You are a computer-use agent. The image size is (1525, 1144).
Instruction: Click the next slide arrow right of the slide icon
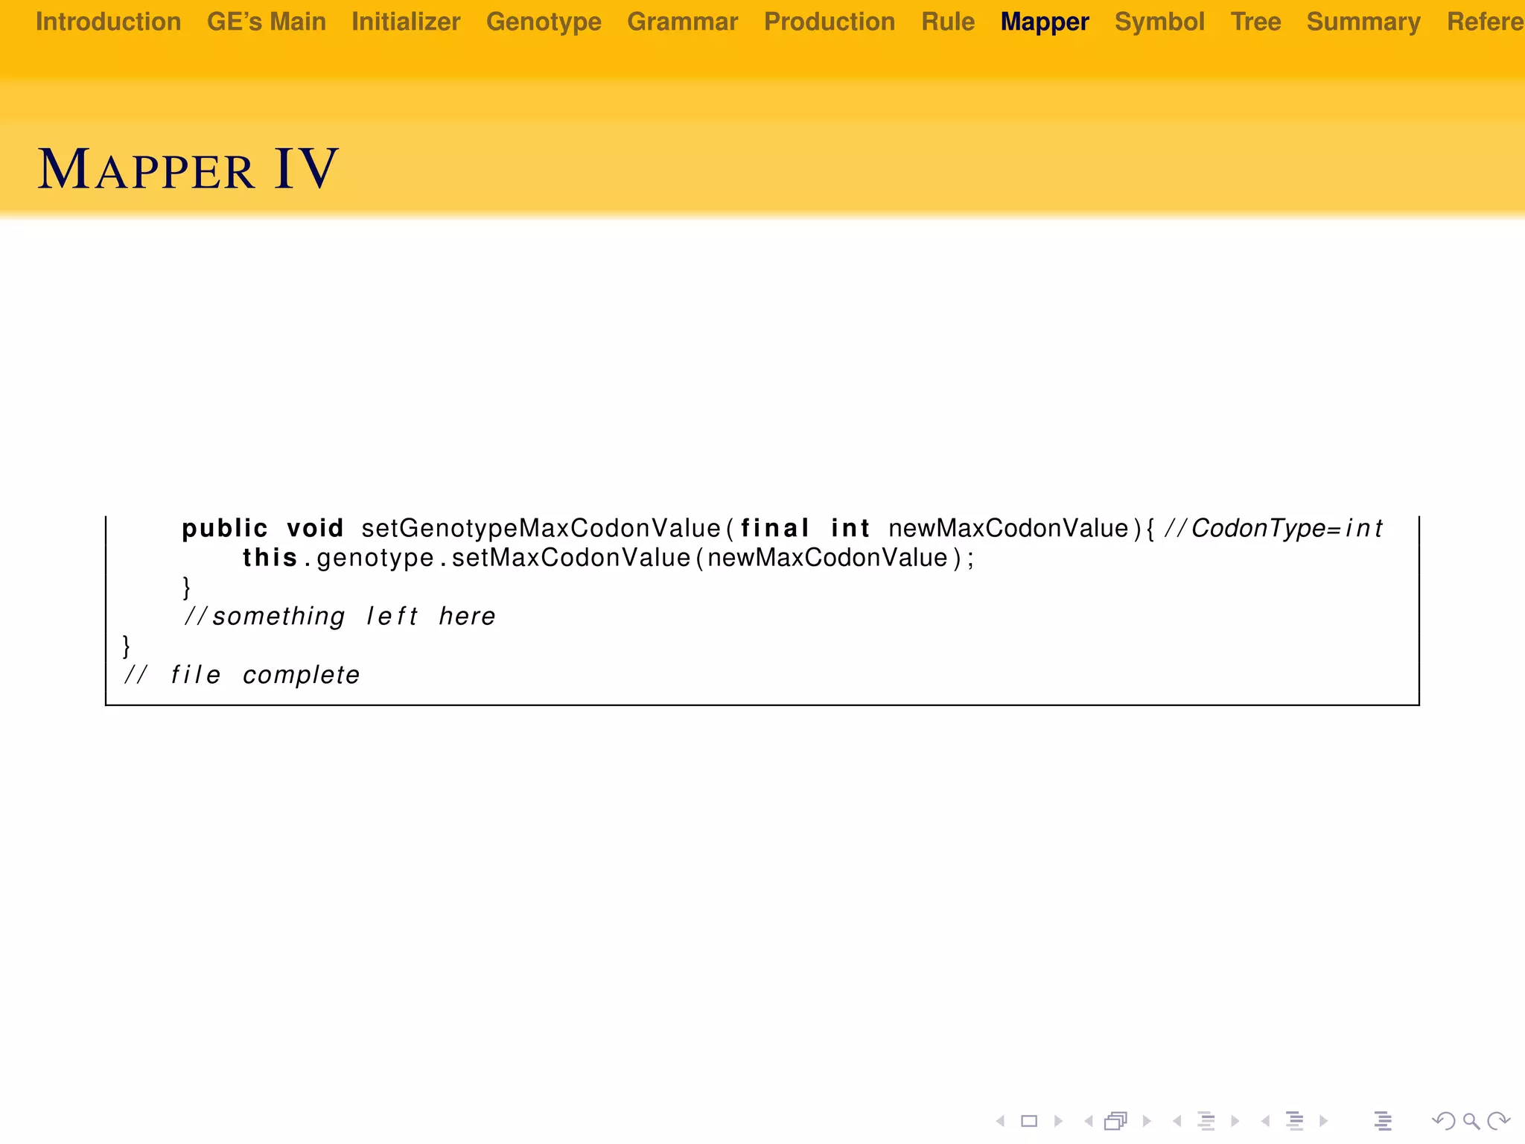coord(1058,1121)
